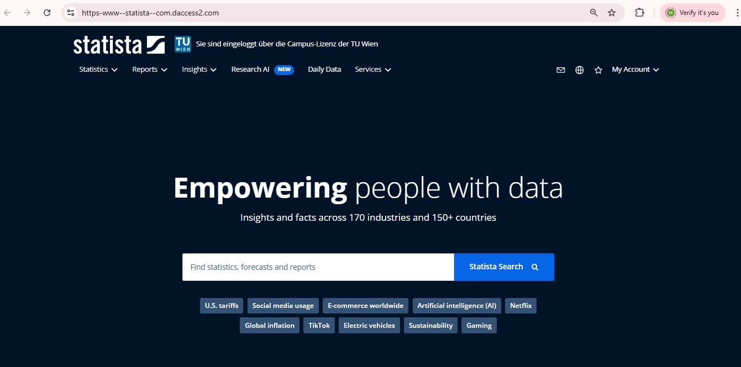The width and height of the screenshot is (741, 367).
Task: Expand the Insights menu
Action: (199, 70)
